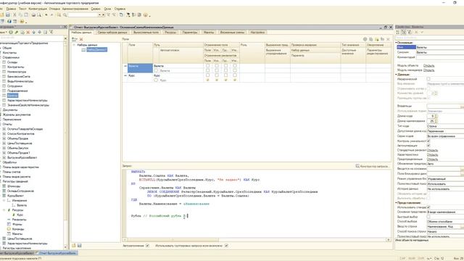Select КурсыВалют in the configuration tree
This screenshot has width=464, height=261.
tap(15, 196)
